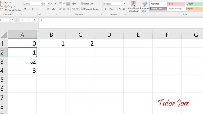Align cell text right
Image resolution: width=203 pixels, height=114 pixels.
(x=68, y=9)
